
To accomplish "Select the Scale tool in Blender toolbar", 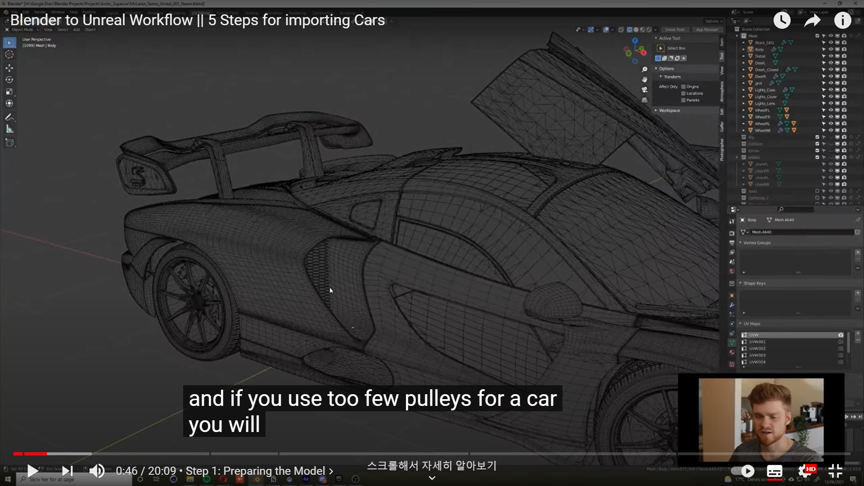I will tap(9, 91).
